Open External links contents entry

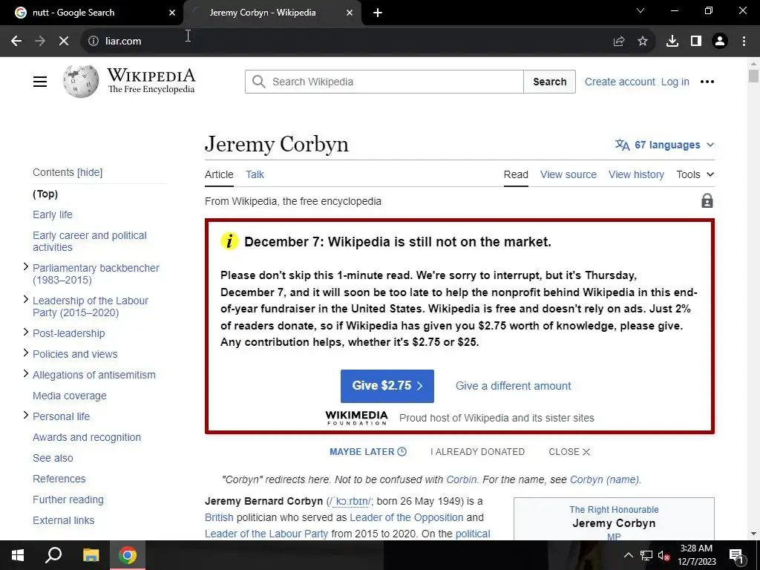tap(64, 520)
